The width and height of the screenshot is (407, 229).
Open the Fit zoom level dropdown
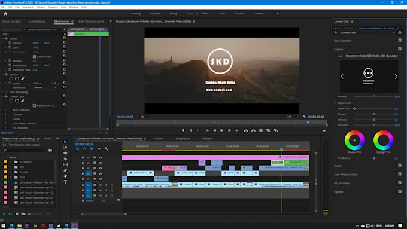(146, 117)
